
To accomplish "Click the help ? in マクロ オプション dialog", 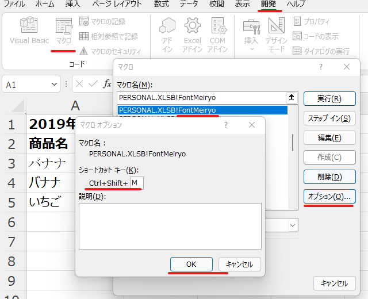I will [x=226, y=125].
